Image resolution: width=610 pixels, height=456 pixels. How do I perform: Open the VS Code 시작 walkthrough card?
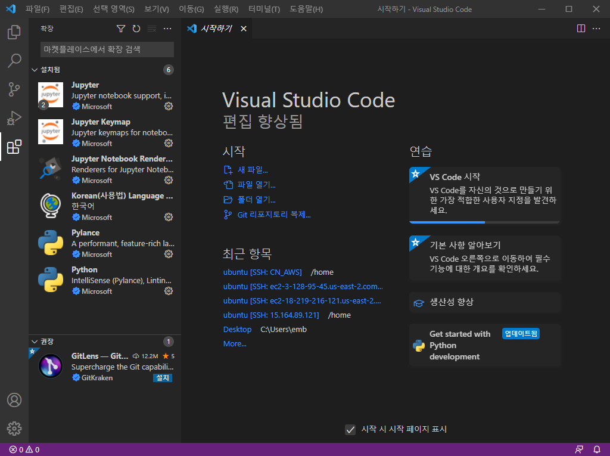coord(485,194)
